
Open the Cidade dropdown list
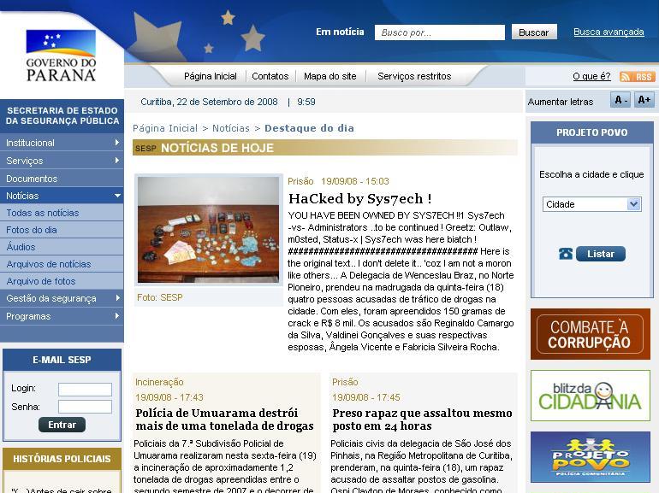(591, 204)
